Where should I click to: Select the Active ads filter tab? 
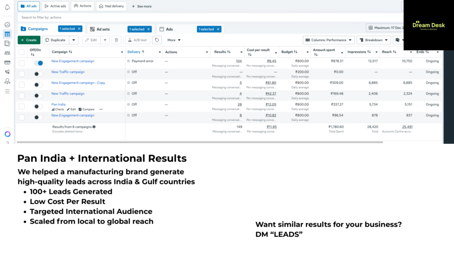[x=55, y=6]
